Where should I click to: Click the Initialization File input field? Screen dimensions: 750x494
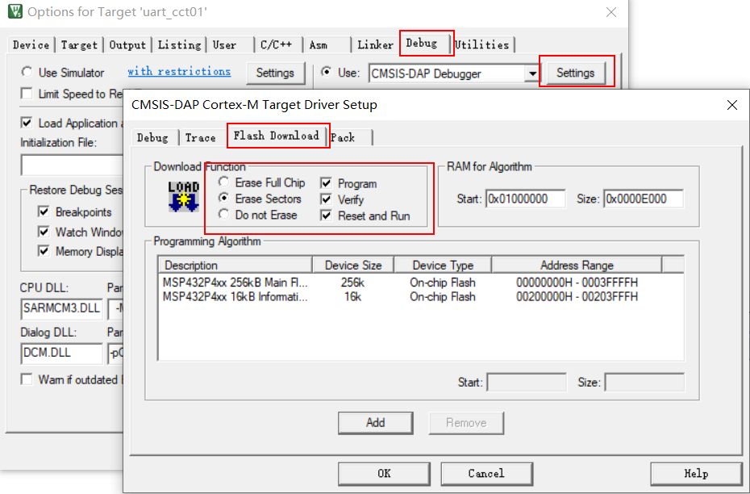(x=73, y=165)
